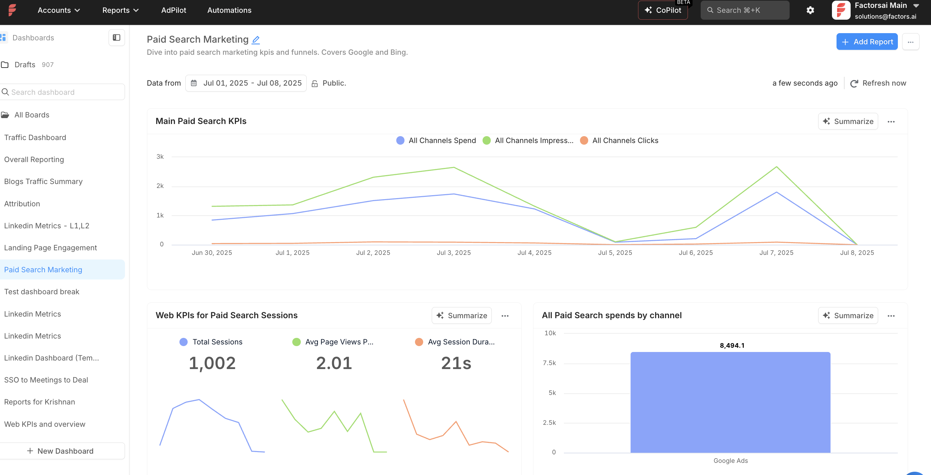Viewport: 931px width, 475px height.
Task: Select AdPilot in the top navigation
Action: [x=174, y=10]
